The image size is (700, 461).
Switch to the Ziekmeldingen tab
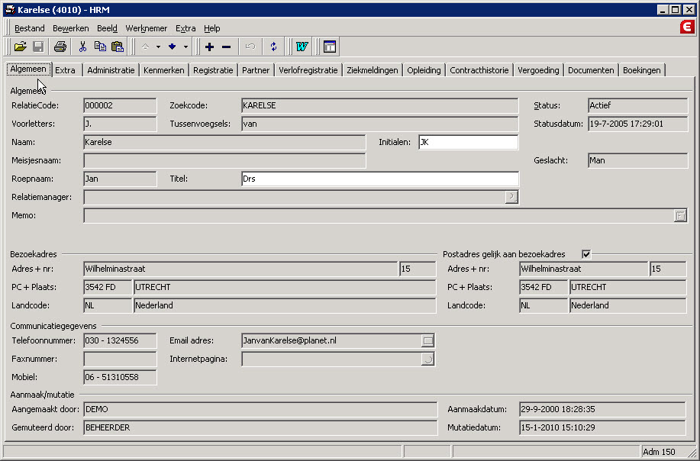pos(372,70)
